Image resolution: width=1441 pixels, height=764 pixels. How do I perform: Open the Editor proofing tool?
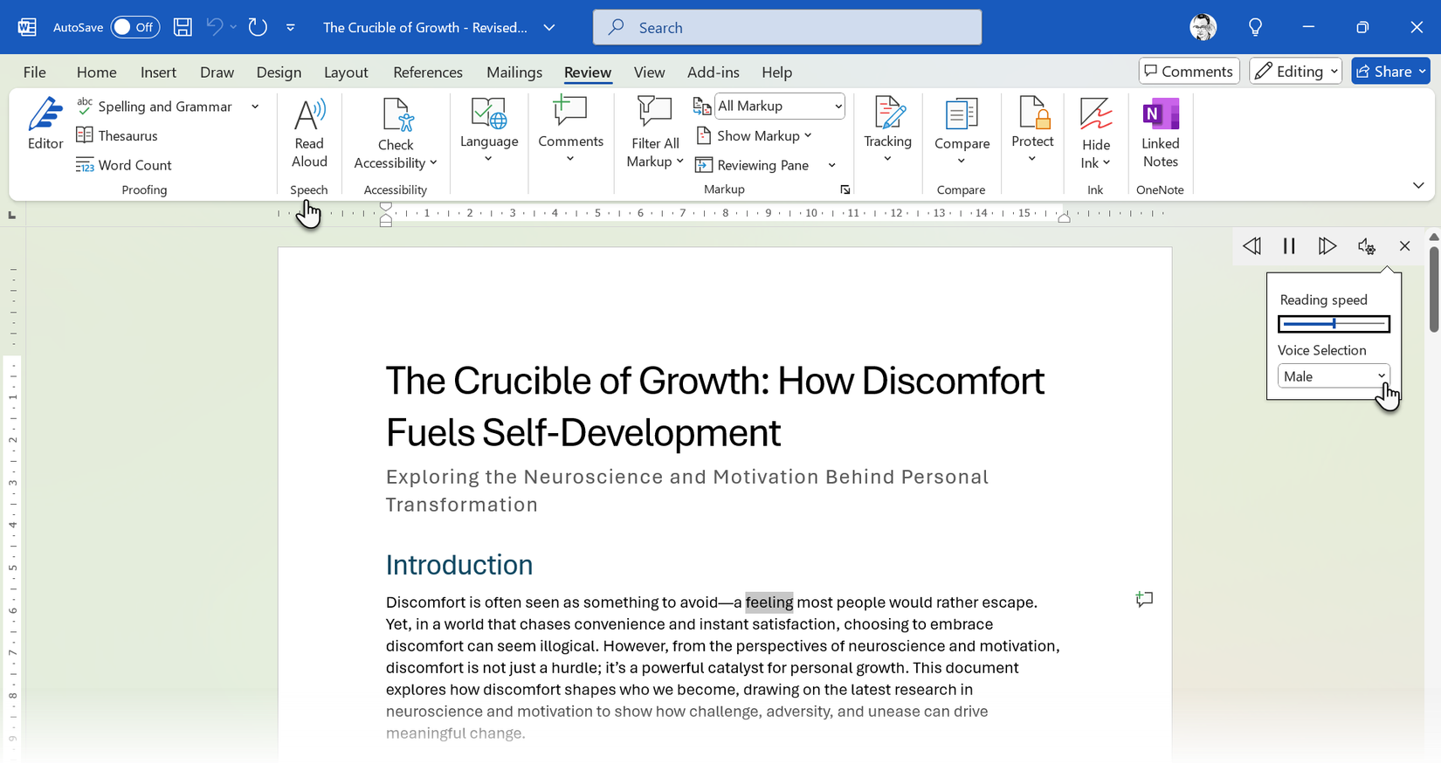[x=45, y=123]
